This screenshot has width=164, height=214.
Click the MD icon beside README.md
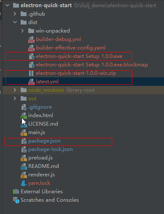24,166
